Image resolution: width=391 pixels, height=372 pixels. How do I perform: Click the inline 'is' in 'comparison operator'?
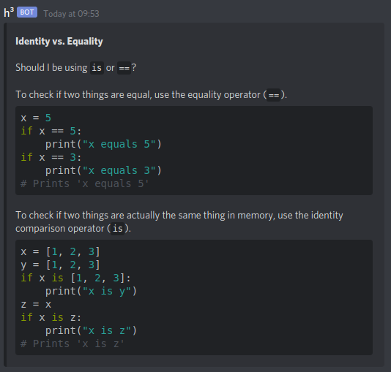[x=117, y=229]
